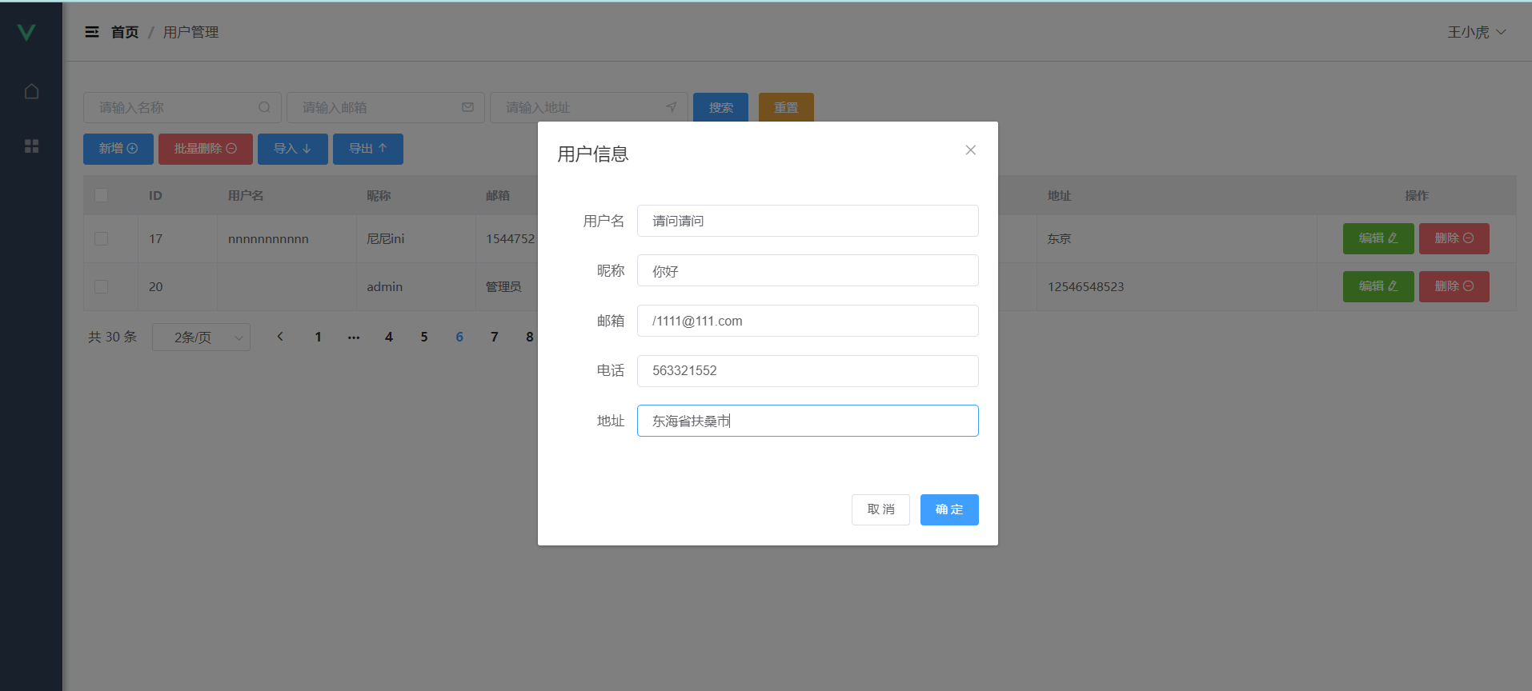
Task: Go to previous page with left arrow
Action: (280, 337)
